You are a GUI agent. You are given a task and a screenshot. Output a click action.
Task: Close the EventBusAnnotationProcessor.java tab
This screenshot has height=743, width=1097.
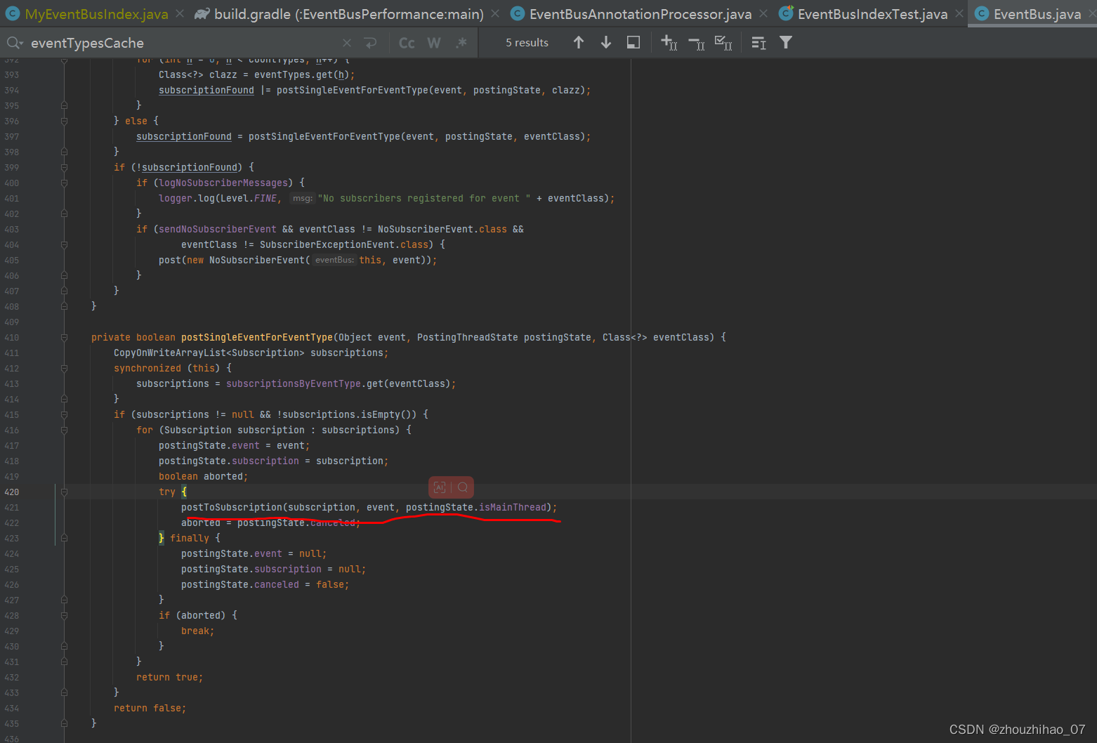click(763, 14)
